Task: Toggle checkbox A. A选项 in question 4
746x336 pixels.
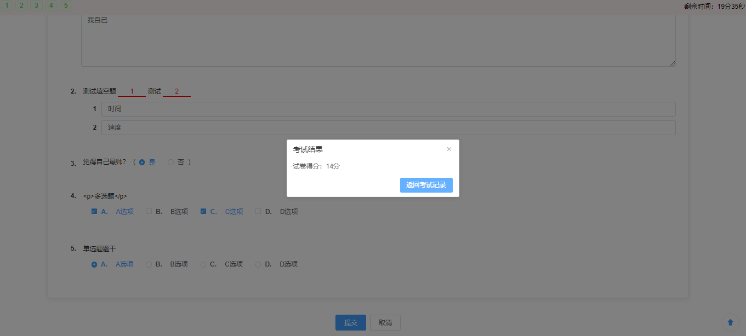Action: 94,211
